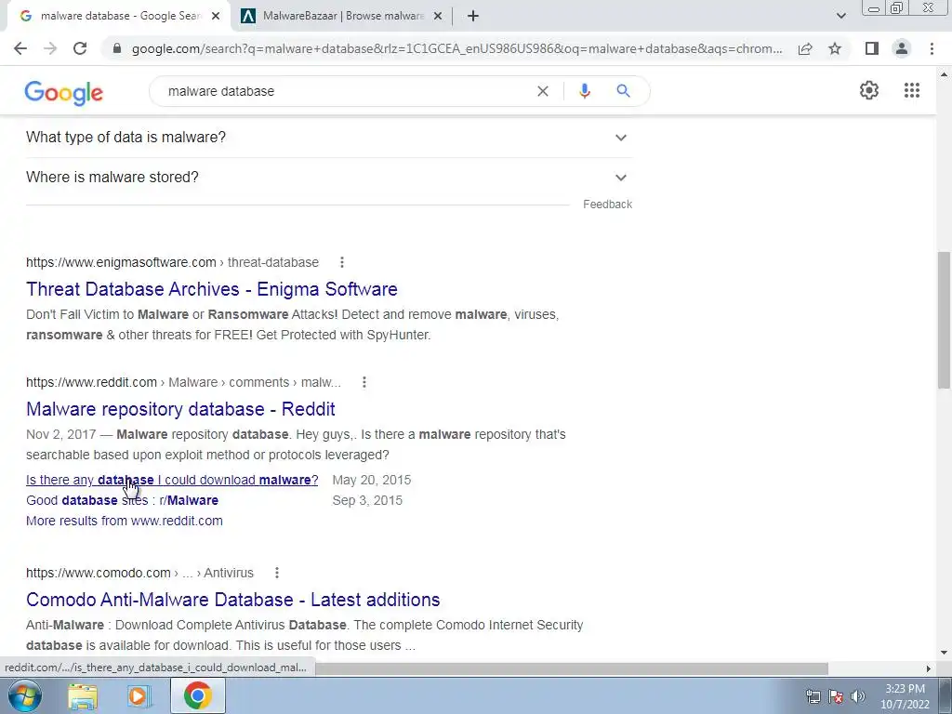Close the malware database Google Search tab

point(216,17)
